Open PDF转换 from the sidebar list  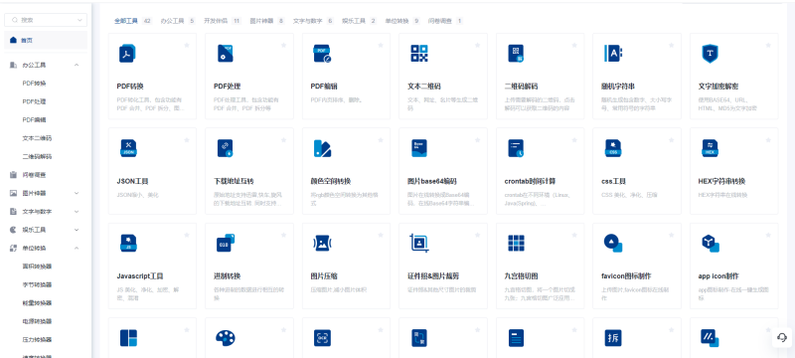(x=35, y=84)
